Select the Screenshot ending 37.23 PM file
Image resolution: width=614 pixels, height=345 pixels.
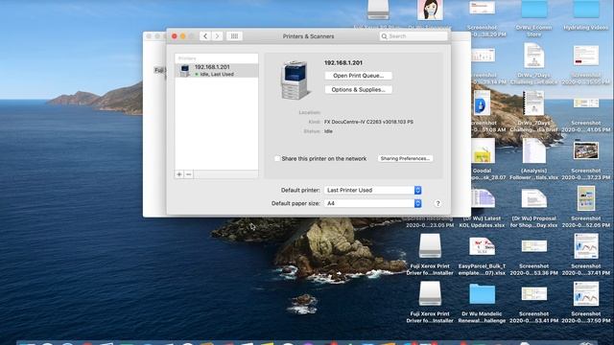point(586,151)
